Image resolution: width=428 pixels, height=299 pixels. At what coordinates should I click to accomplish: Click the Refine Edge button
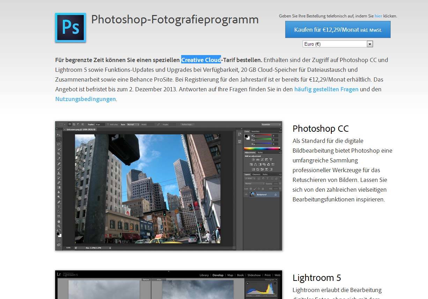[x=187, y=124]
